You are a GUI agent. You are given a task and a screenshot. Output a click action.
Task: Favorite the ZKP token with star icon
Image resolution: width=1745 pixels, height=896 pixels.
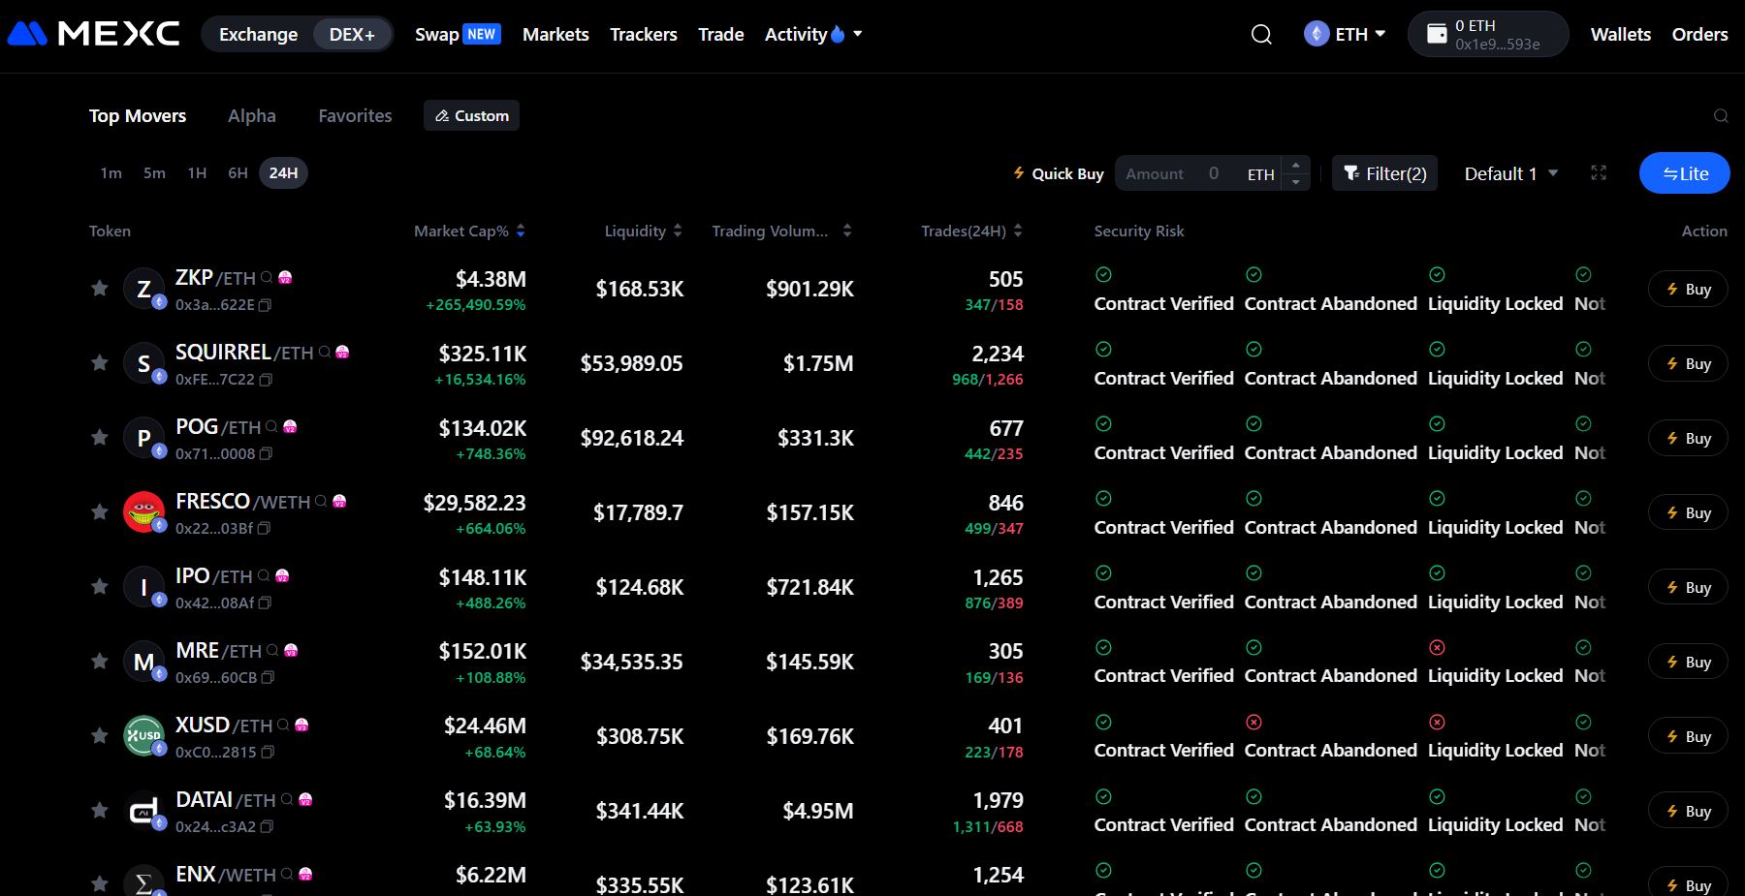coord(99,288)
